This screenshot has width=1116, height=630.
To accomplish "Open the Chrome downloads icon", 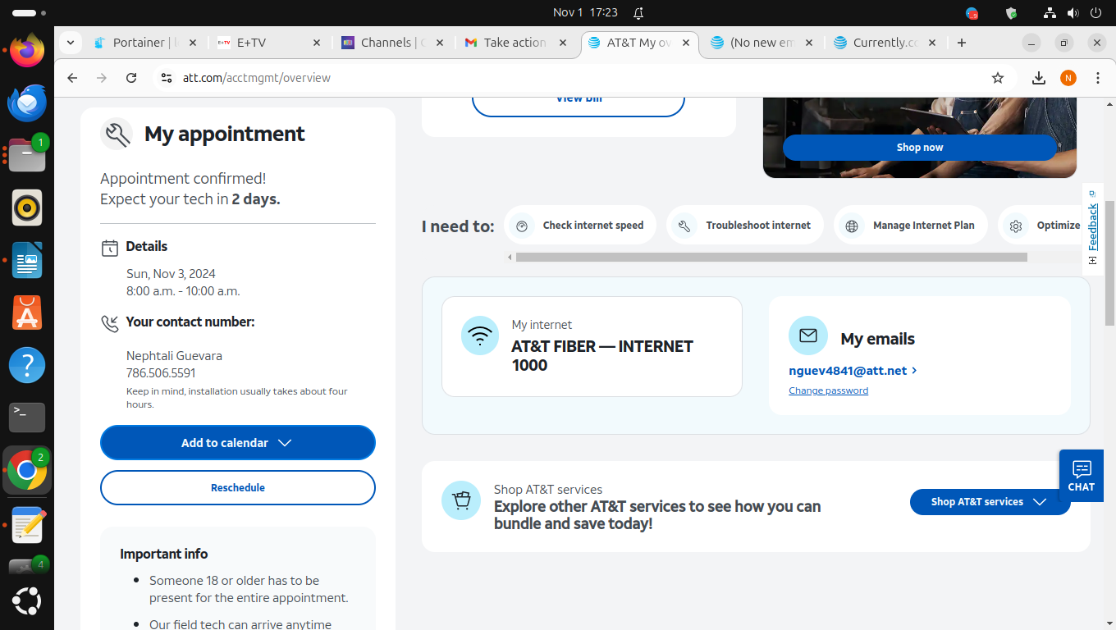I will click(1038, 78).
